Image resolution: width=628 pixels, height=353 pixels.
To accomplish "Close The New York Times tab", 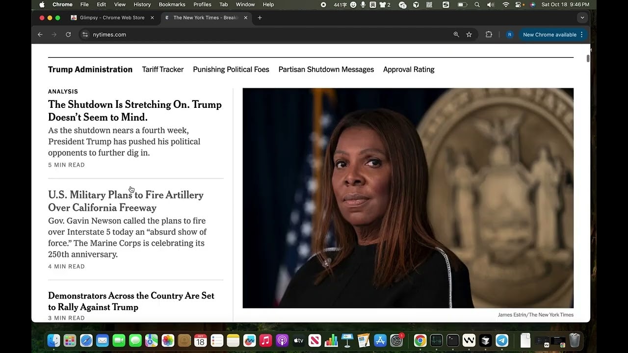I will [245, 18].
